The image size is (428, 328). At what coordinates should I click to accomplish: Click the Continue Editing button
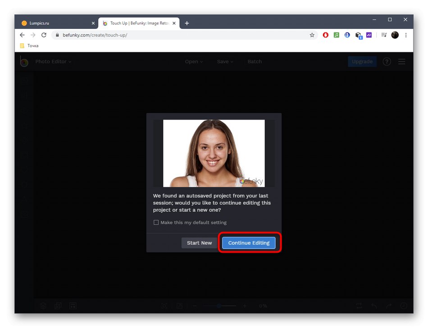click(x=249, y=243)
